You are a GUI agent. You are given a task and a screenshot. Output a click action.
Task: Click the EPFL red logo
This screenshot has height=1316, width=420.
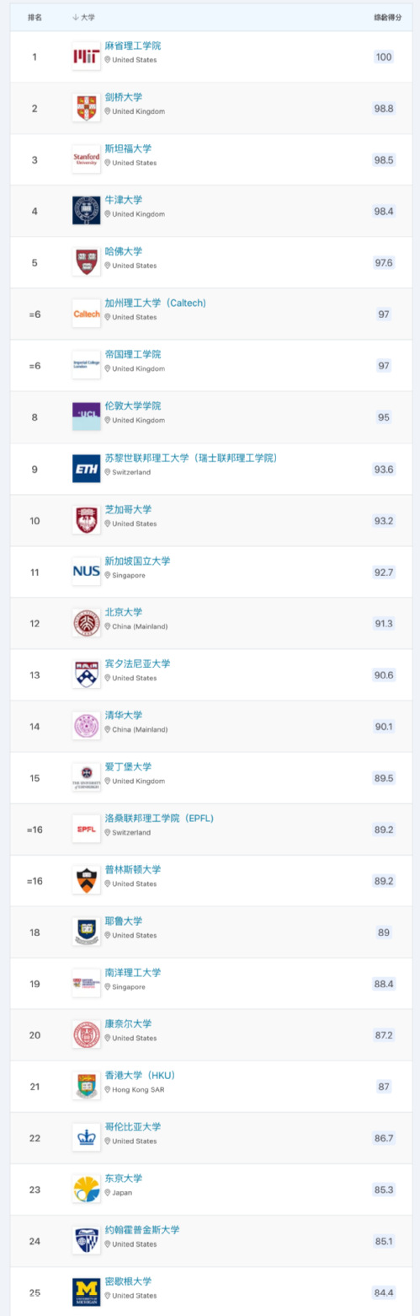(87, 829)
